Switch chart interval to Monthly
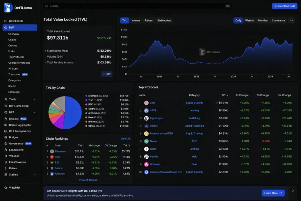301x201 pixels. coord(263,20)
